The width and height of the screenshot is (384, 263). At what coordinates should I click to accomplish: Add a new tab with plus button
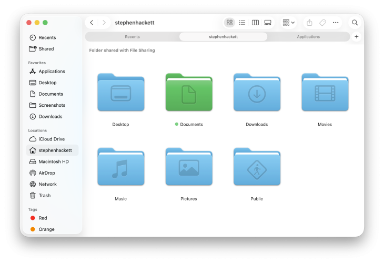357,37
